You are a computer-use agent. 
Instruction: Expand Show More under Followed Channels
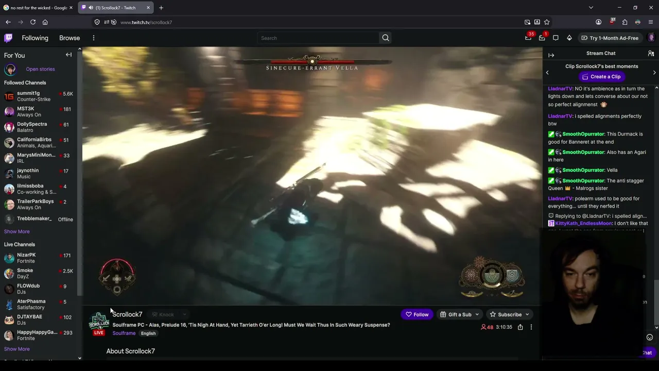coord(17,231)
